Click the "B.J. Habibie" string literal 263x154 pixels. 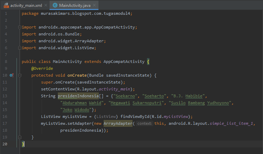coord(188,96)
